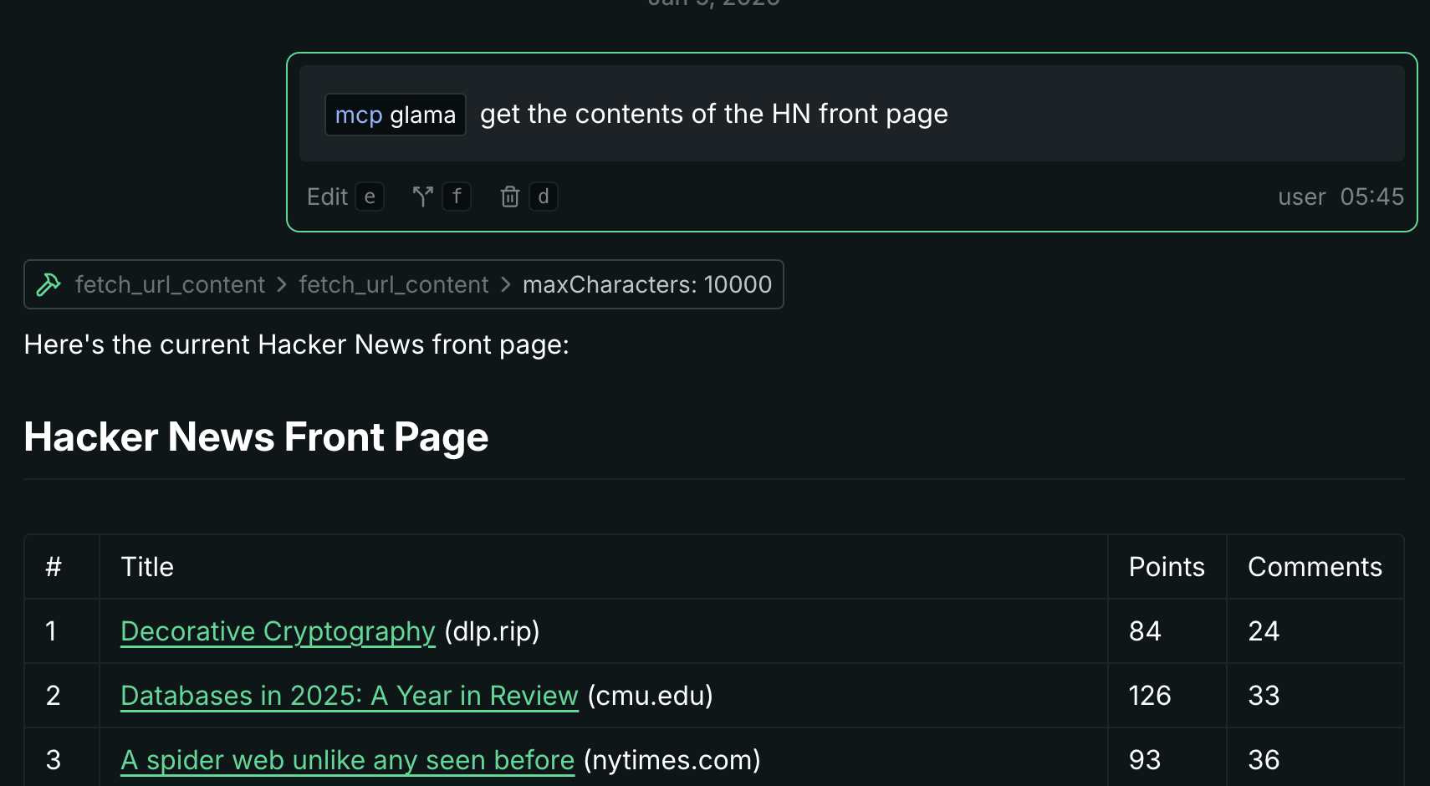Viewport: 1430px width, 786px height.
Task: Click the fork message branch icon
Action: point(422,196)
